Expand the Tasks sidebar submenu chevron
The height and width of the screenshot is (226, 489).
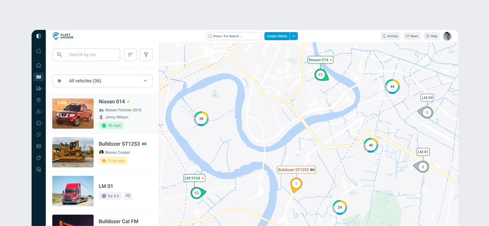pyautogui.click(x=42, y=123)
